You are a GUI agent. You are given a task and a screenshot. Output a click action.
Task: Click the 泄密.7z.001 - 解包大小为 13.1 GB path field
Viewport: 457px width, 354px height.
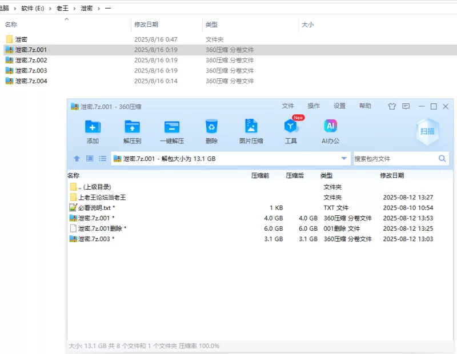pos(230,159)
